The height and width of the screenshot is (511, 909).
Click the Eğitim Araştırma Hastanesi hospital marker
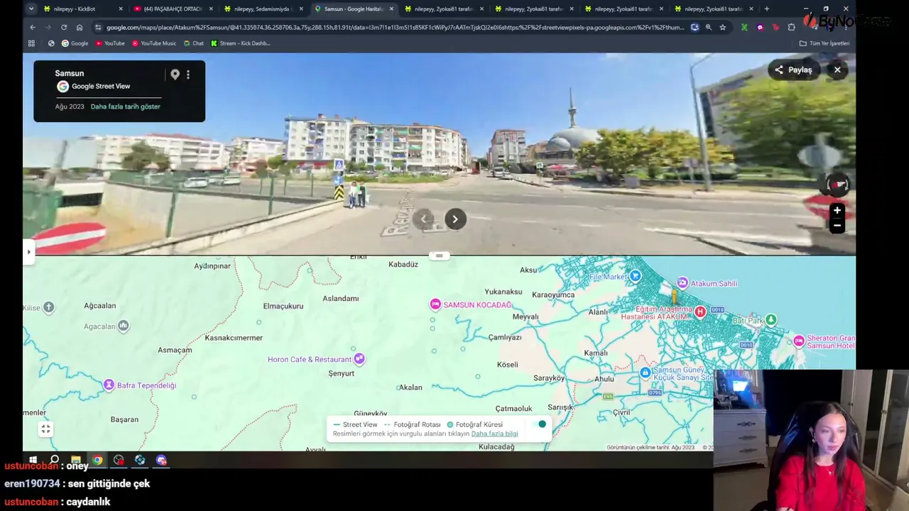pyautogui.click(x=700, y=312)
